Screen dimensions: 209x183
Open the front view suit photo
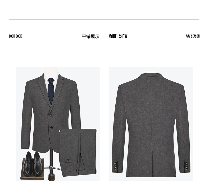point(58,123)
